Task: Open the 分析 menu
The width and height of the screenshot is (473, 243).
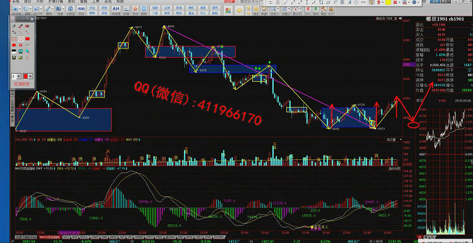Action: click(40, 1)
